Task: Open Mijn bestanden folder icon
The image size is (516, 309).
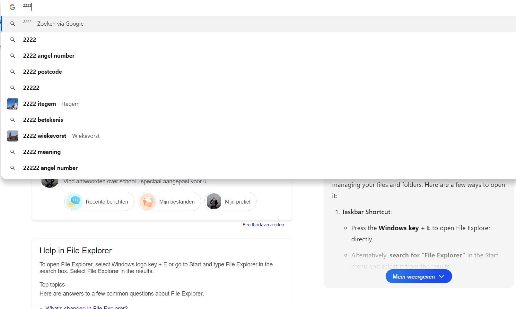Action: coord(148,202)
